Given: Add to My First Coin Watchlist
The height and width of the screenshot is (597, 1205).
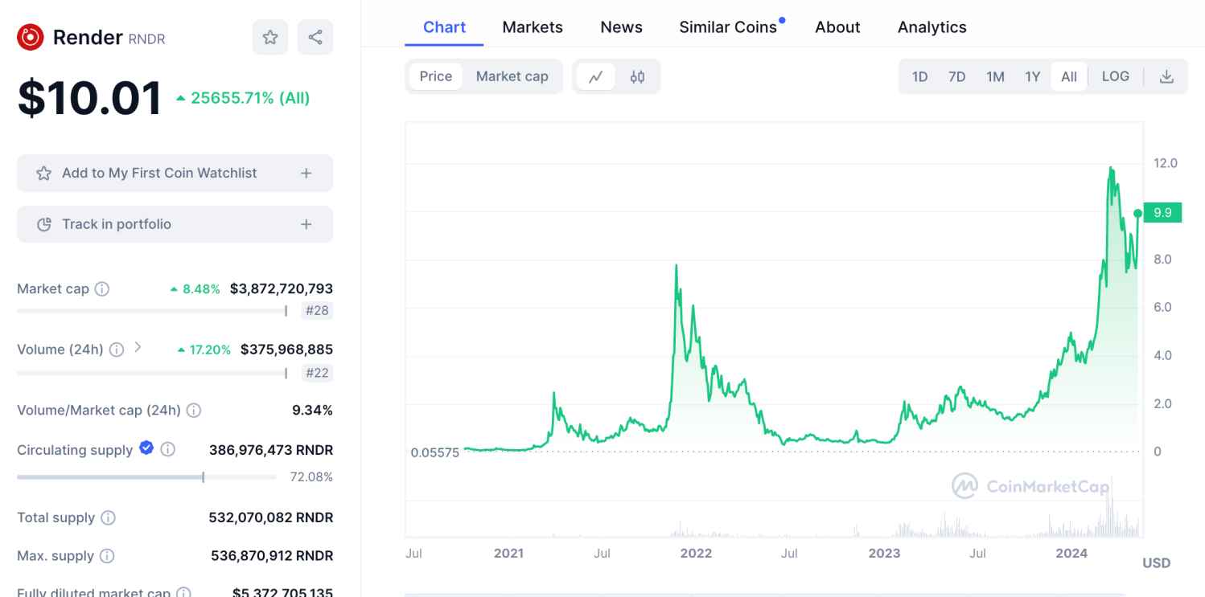Looking at the screenshot, I should (x=175, y=173).
